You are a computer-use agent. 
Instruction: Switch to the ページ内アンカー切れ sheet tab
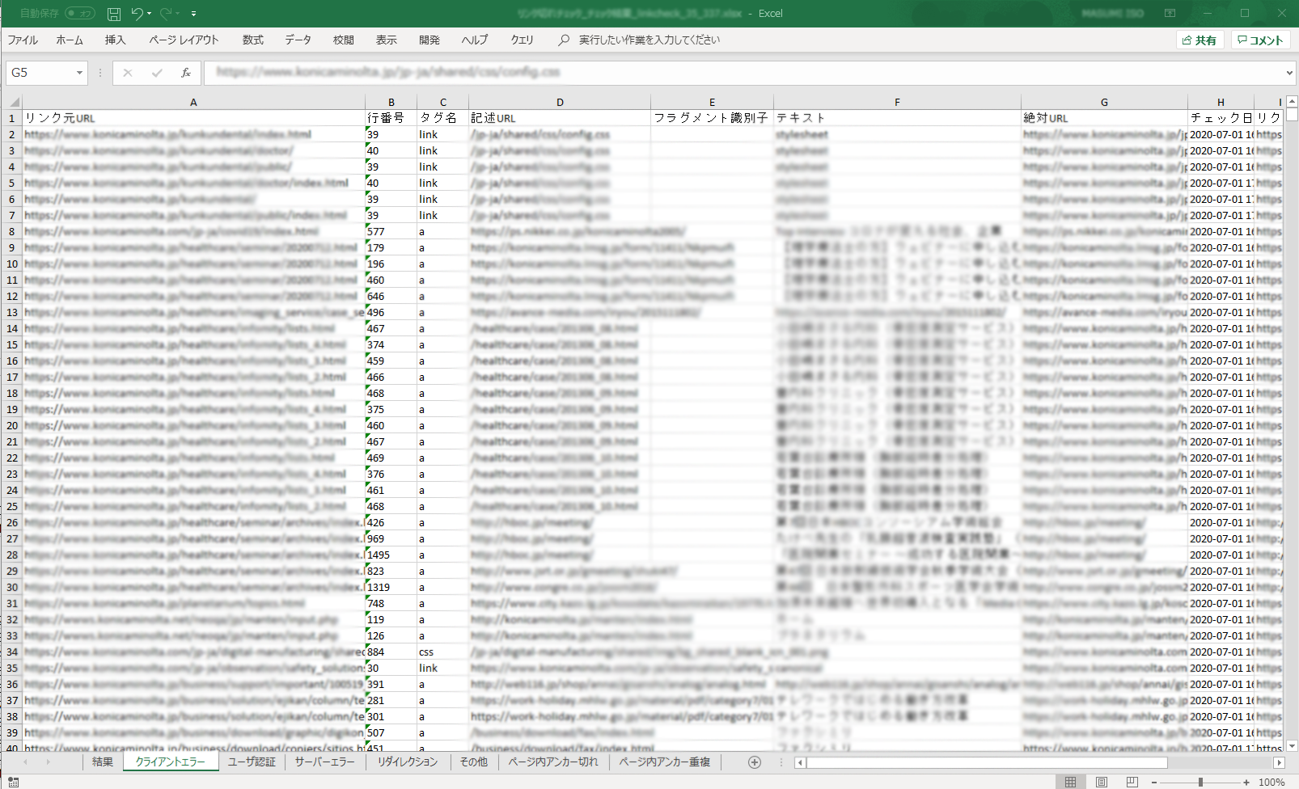[x=553, y=762]
